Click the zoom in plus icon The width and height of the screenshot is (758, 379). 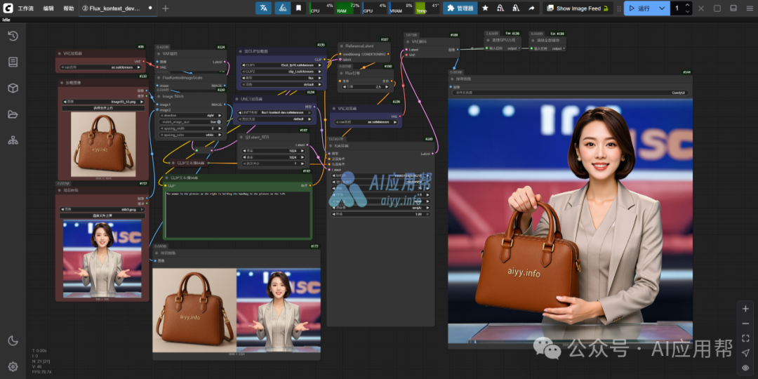745,309
